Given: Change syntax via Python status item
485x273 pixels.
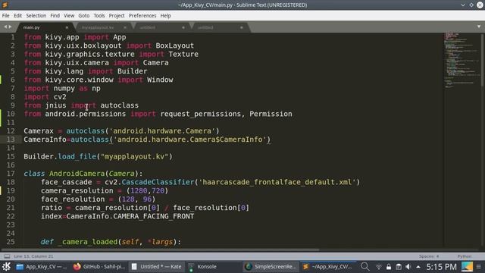Looking at the screenshot, I should point(465,256).
